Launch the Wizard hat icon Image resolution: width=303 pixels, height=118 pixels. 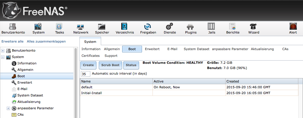point(254,27)
